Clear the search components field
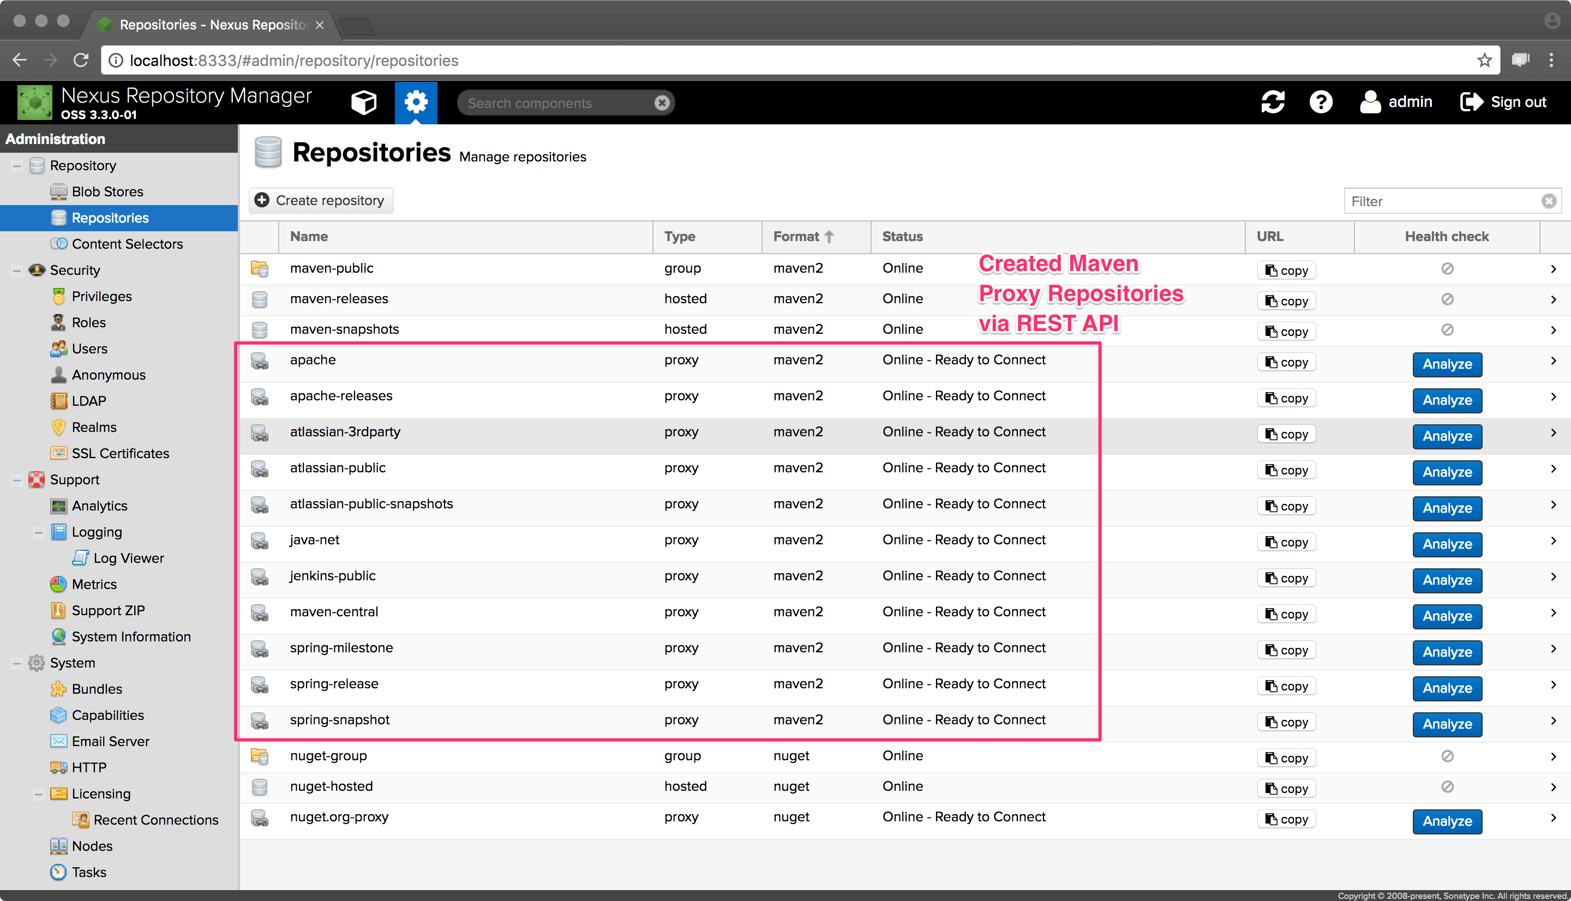Viewport: 1571px width, 901px height. pos(662,103)
